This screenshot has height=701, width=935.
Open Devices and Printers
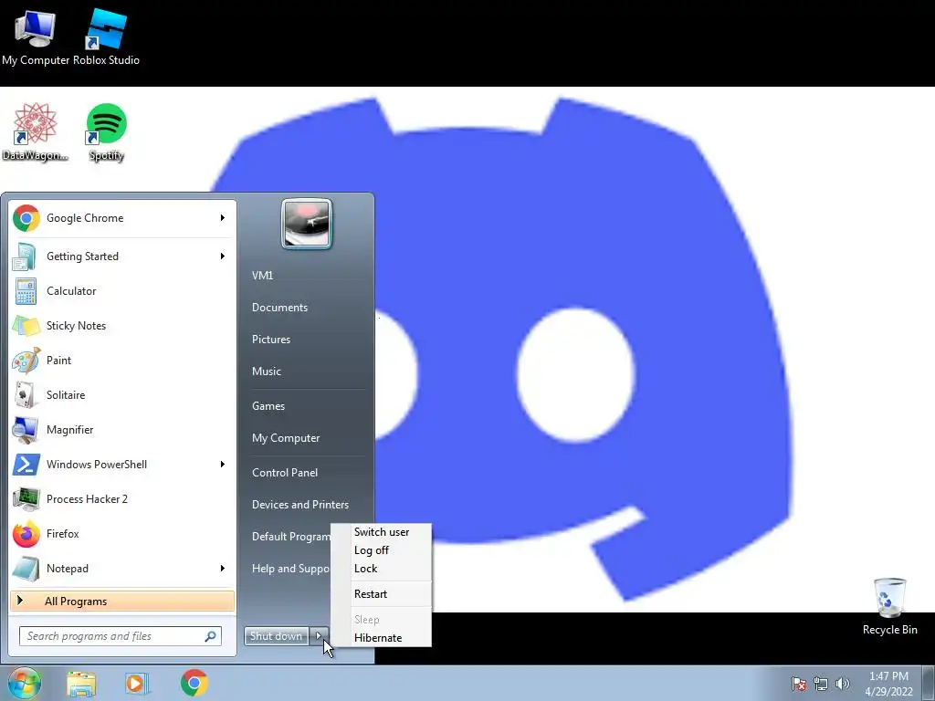[x=299, y=505]
